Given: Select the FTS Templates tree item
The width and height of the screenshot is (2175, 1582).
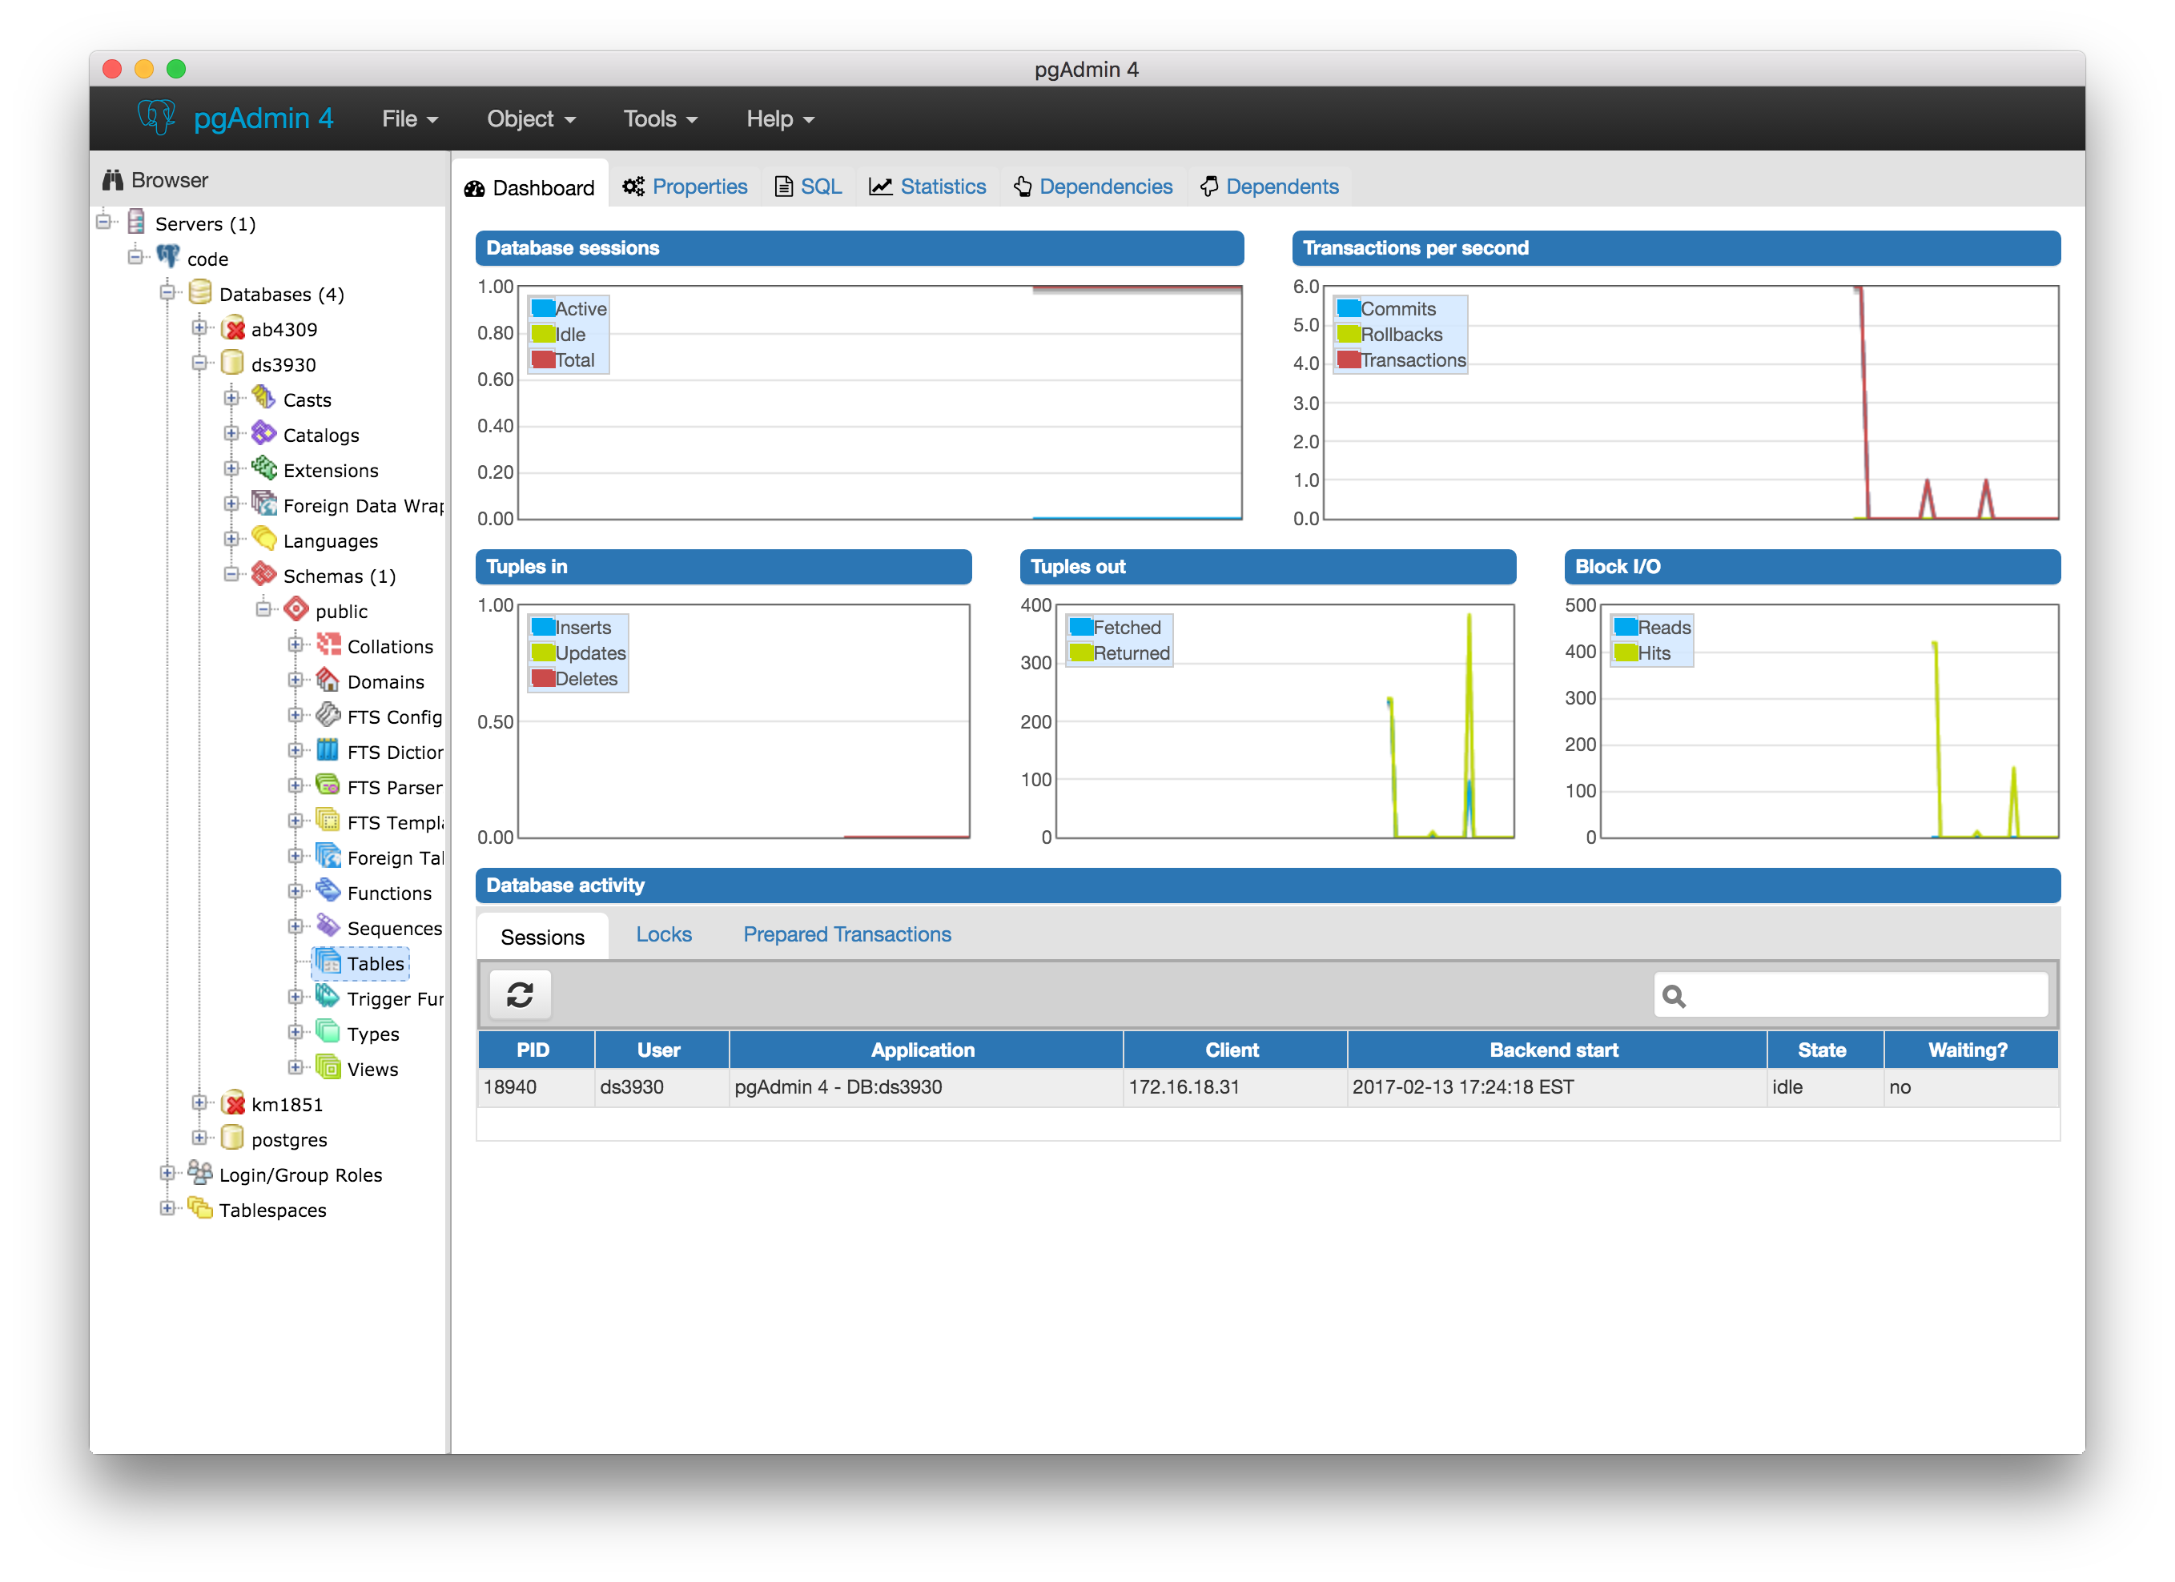Looking at the screenshot, I should pos(394,823).
